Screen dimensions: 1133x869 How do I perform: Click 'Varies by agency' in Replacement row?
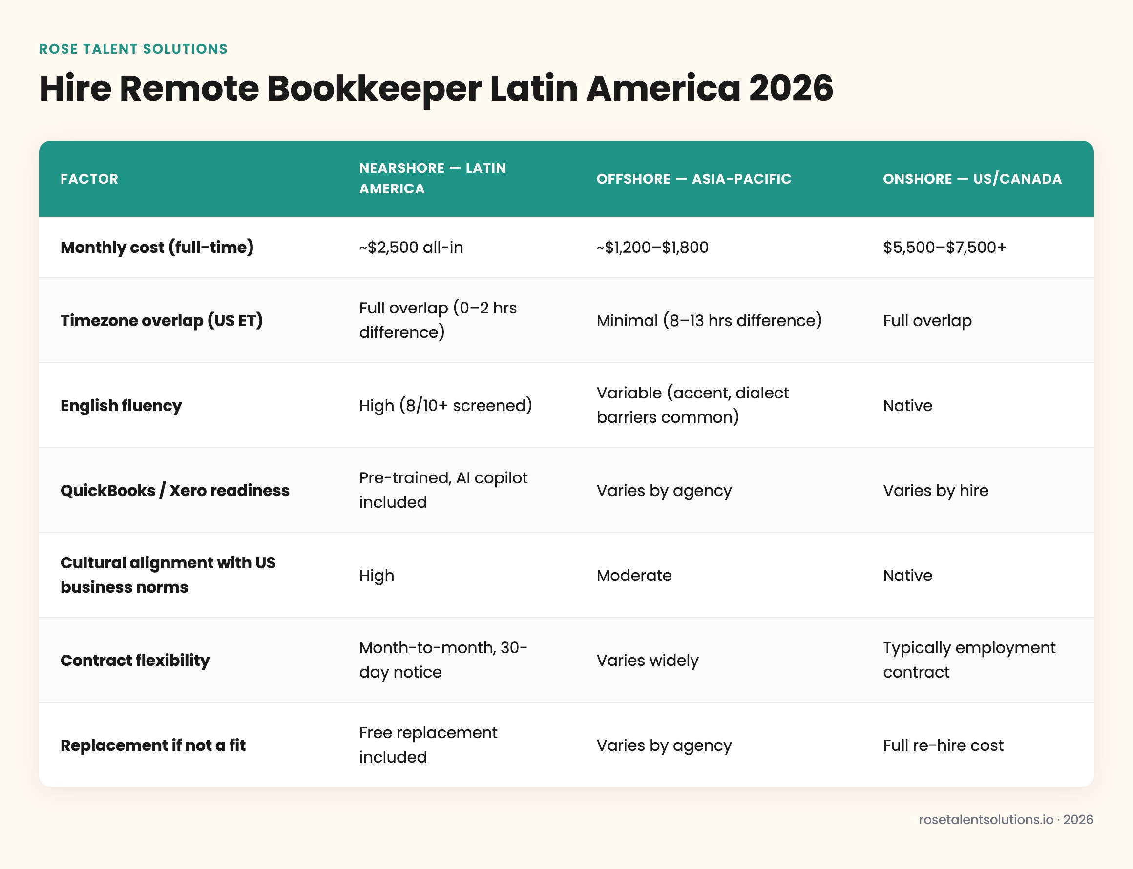[664, 745]
